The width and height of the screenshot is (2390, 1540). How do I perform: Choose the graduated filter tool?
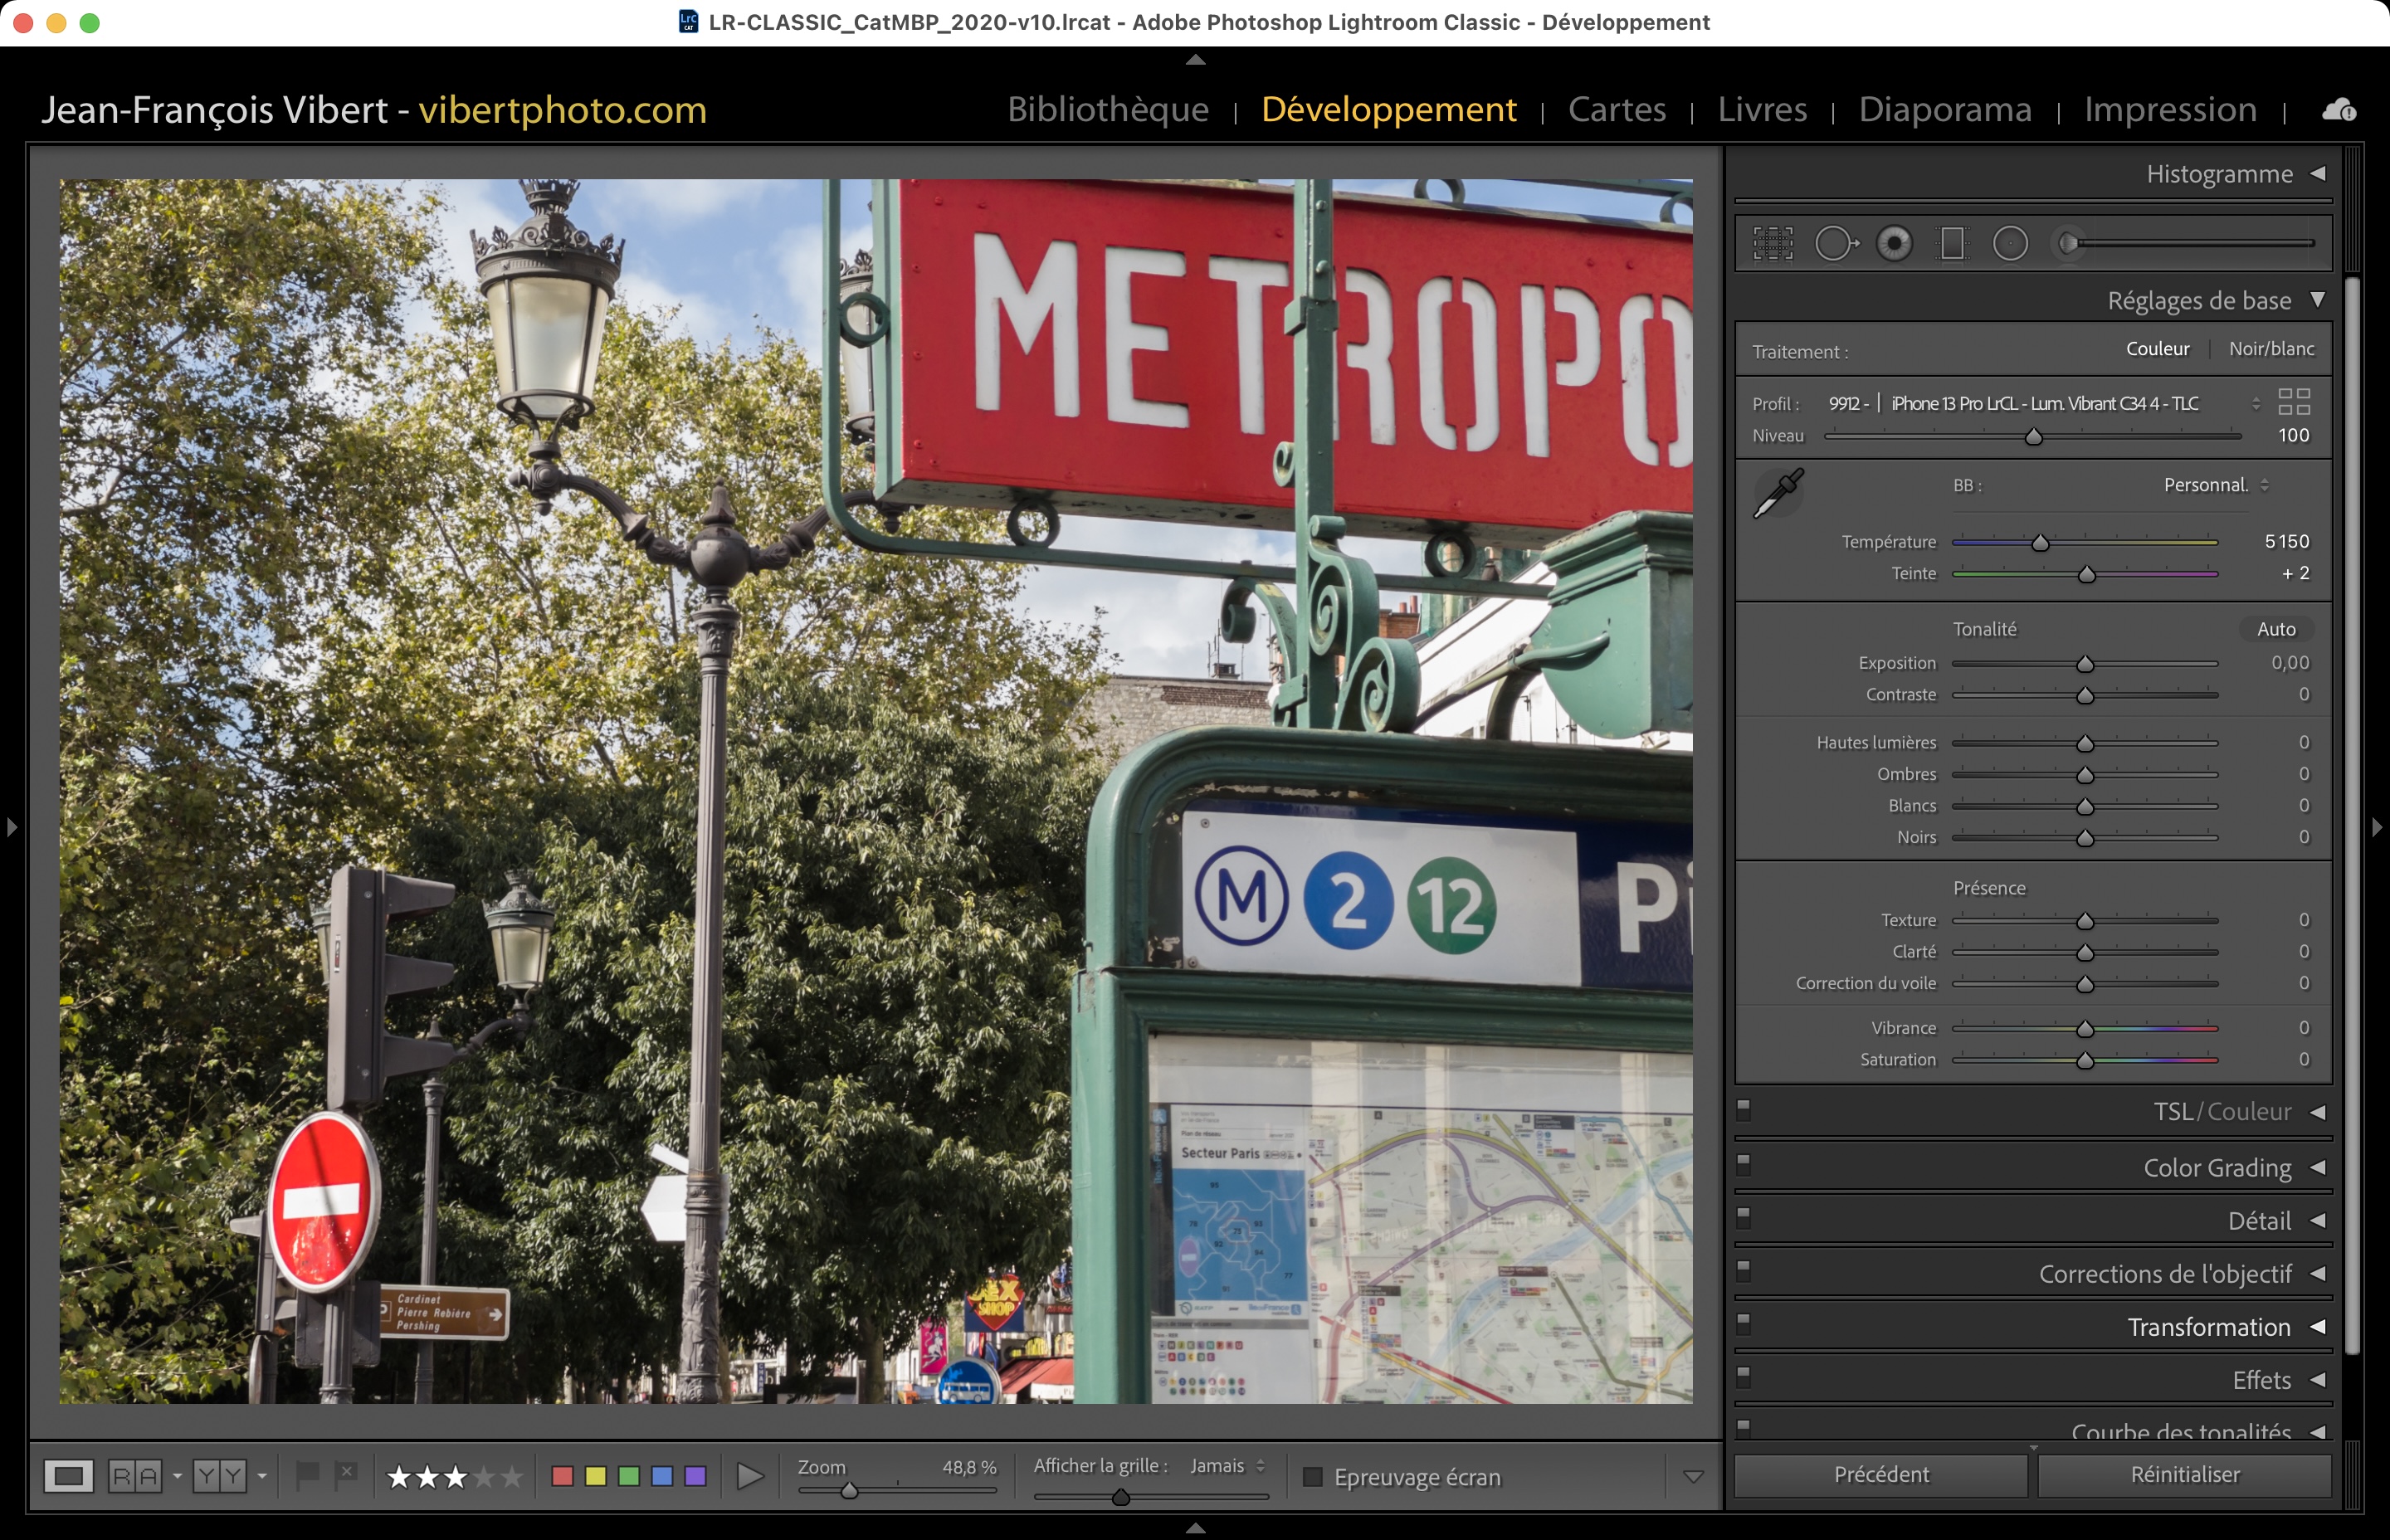[1952, 243]
